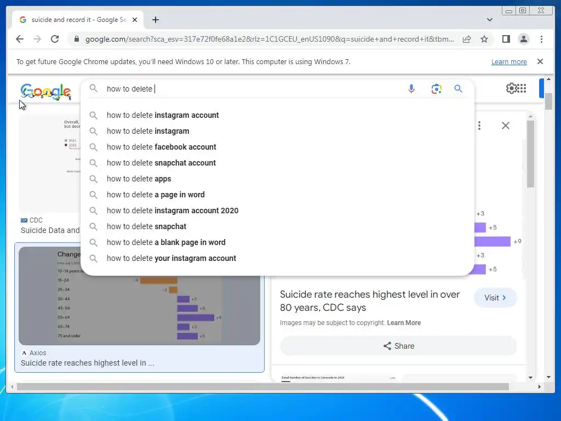Close the 'suicide and record it' tab

coord(135,20)
